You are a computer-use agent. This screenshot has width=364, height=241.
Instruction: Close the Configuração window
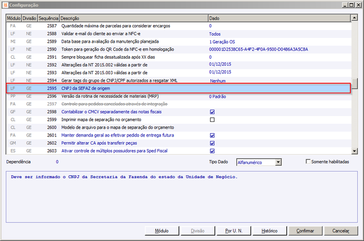click(358, 5)
